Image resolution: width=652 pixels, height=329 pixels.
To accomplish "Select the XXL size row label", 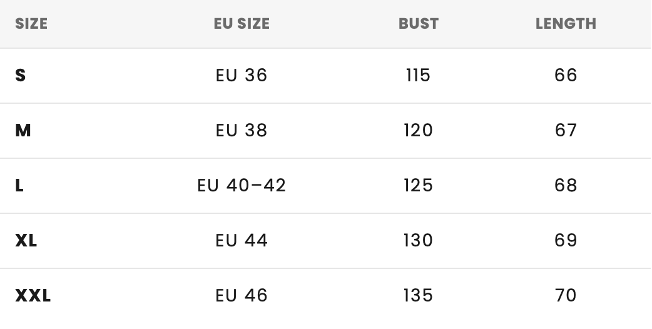I will coord(33,295).
